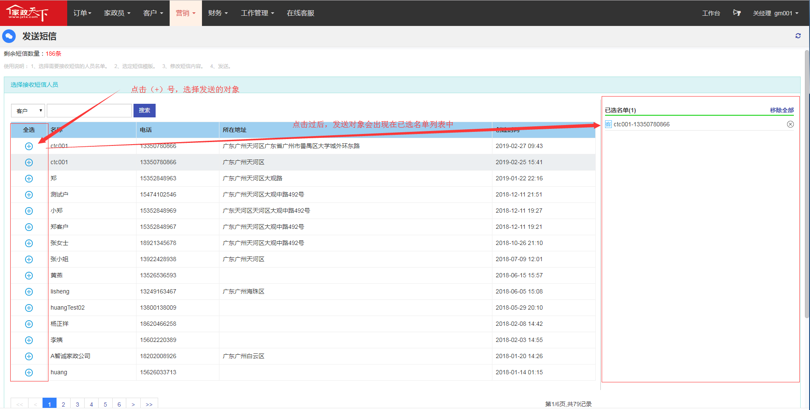Screen dimensions: 810x410
Task: Open the 订单 menu
Action: [x=82, y=13]
